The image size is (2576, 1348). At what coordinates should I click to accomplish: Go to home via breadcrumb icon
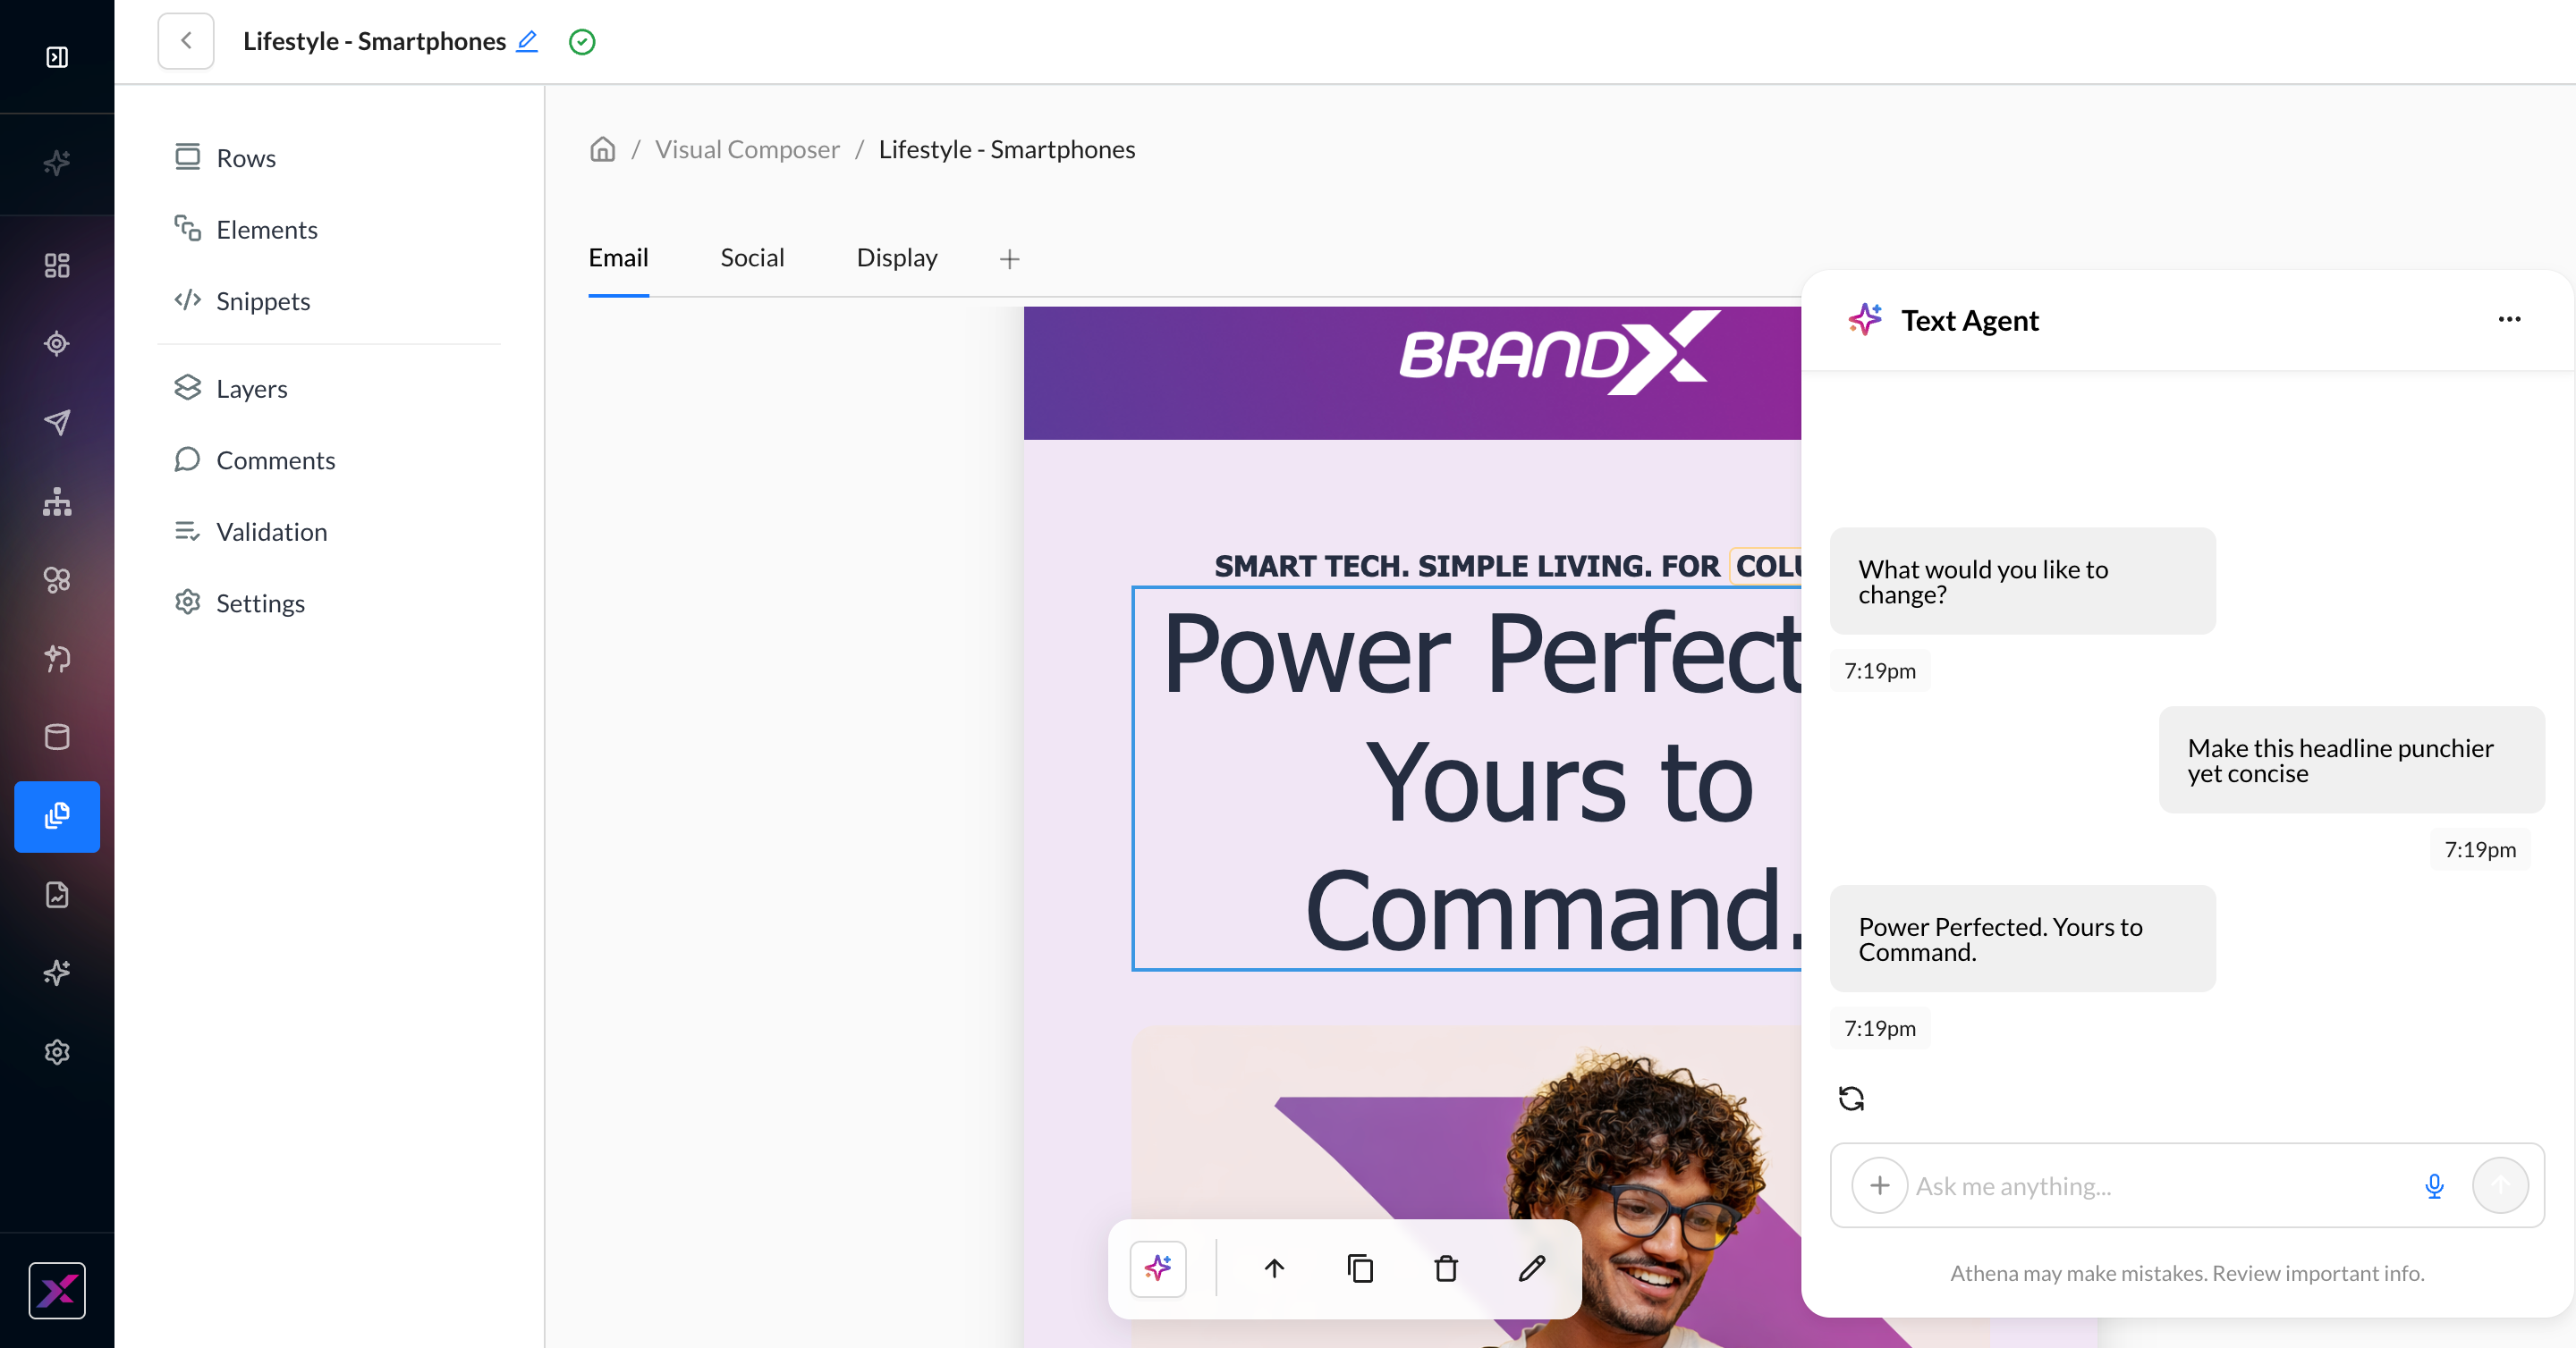coord(602,149)
